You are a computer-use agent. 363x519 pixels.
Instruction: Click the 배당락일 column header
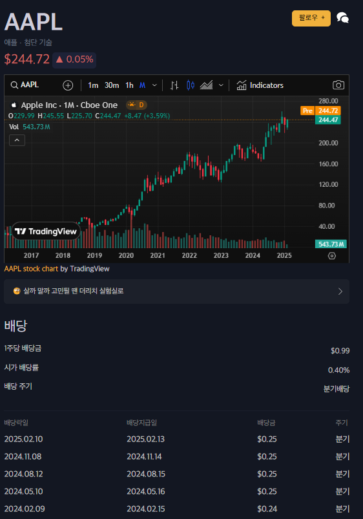16,423
